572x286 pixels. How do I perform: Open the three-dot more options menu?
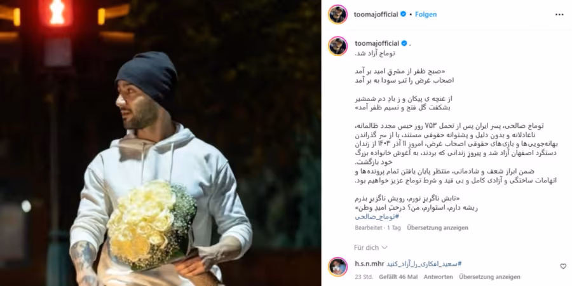click(x=559, y=15)
